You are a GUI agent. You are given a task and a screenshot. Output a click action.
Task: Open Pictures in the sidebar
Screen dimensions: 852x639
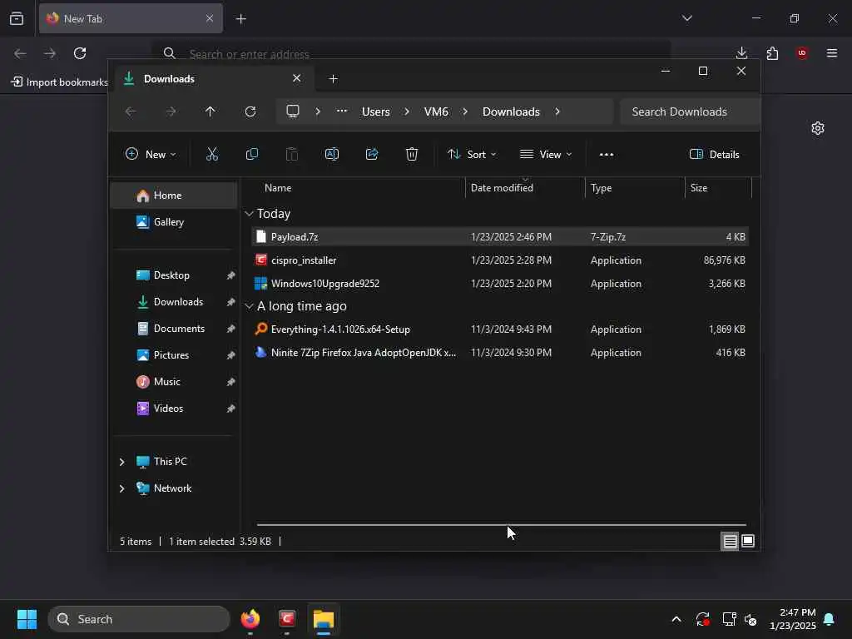[174, 355]
